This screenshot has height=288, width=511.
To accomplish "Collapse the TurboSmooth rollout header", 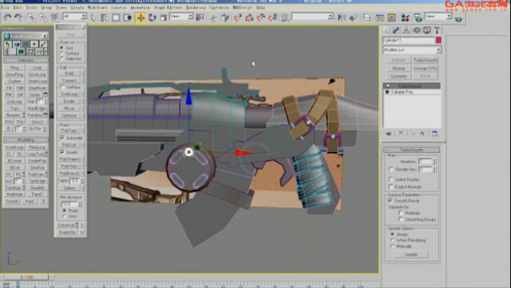I will coord(412,150).
